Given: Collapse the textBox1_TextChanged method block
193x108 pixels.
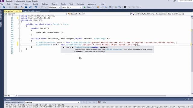Looking at the screenshot, I should click(19, 39).
